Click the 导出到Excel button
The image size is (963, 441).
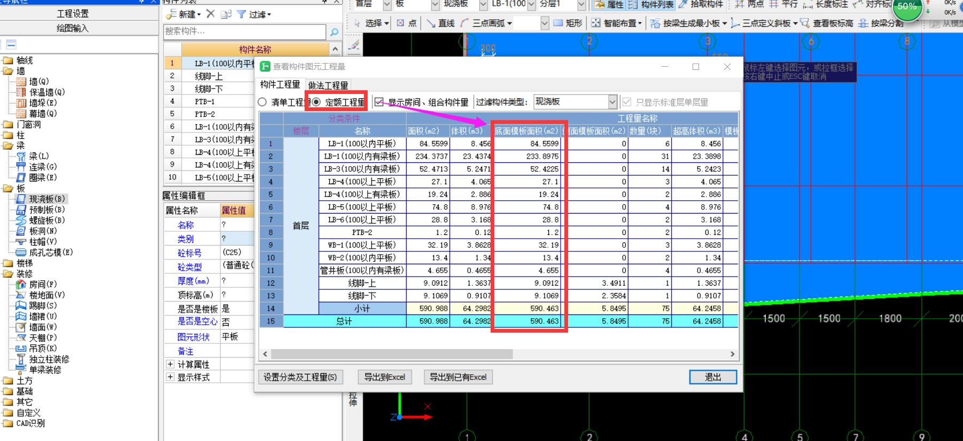[x=385, y=377]
